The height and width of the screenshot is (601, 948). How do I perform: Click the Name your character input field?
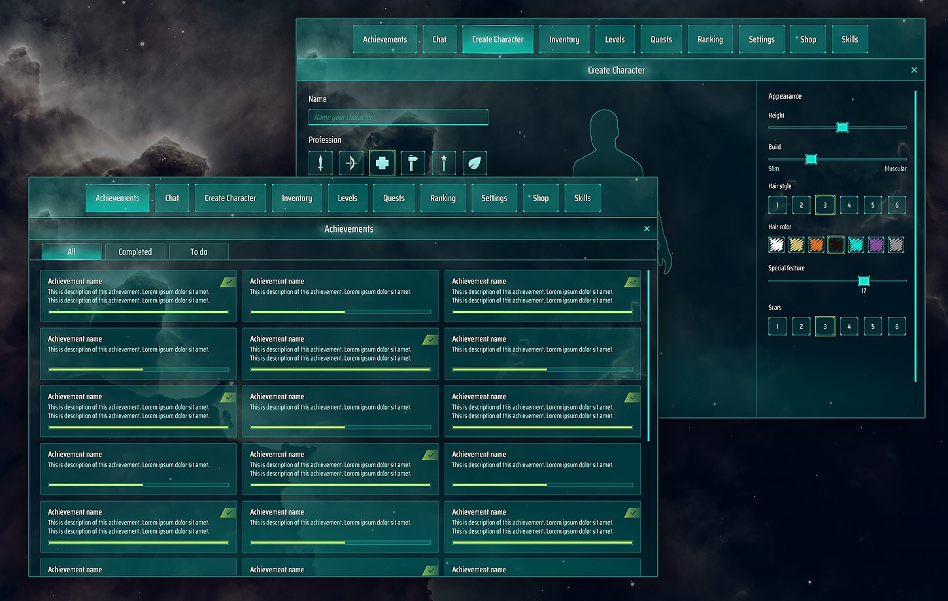click(398, 117)
